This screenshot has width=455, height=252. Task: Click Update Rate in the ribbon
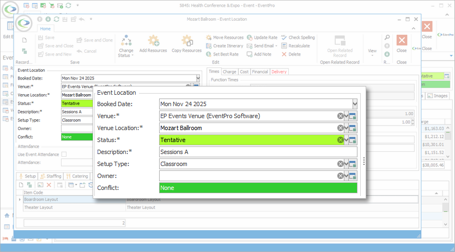point(262,38)
